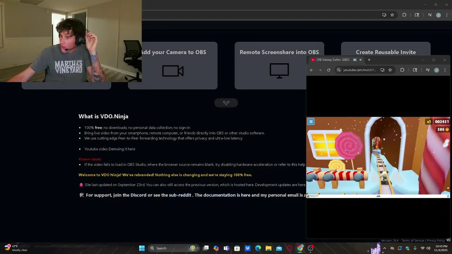452x254 pixels.
Task: Click the coin count 386
Action: [441, 129]
